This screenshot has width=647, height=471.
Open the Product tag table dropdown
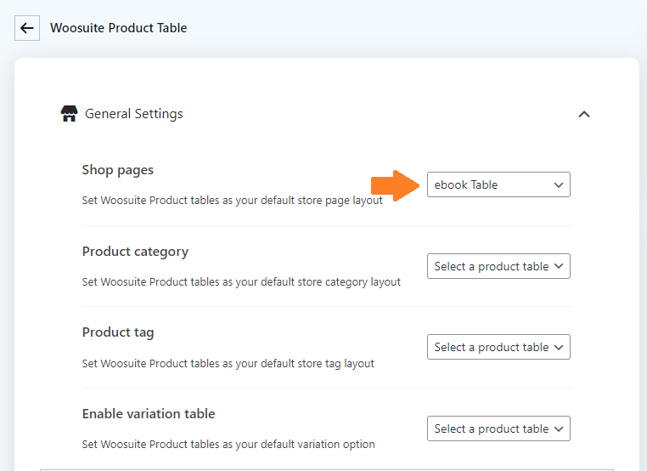point(498,347)
